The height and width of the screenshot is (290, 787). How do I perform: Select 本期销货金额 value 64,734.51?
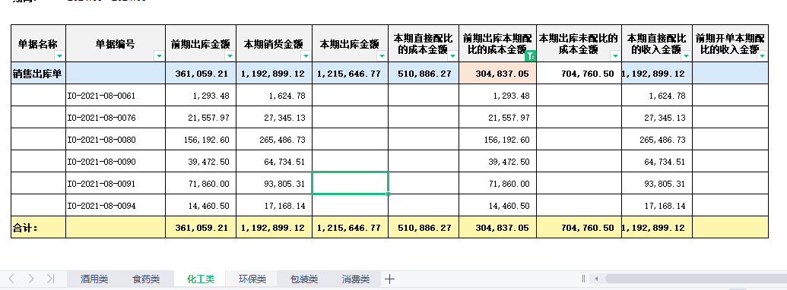click(274, 161)
